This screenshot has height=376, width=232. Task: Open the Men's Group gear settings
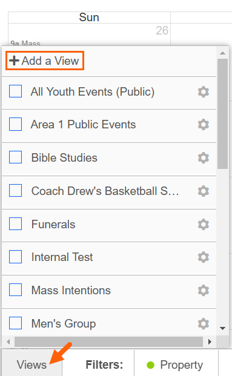pyautogui.click(x=204, y=324)
